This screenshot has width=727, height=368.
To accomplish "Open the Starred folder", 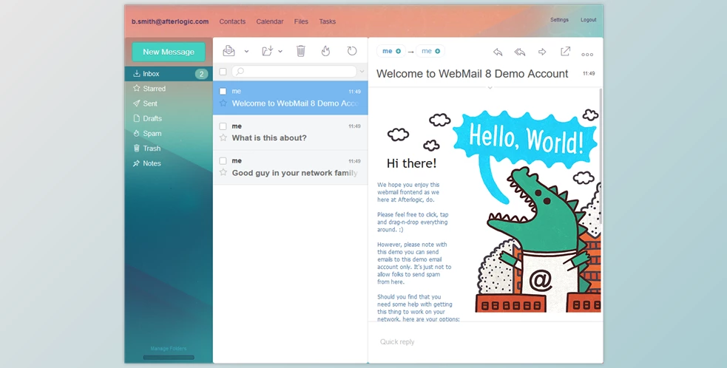I will (169, 89).
